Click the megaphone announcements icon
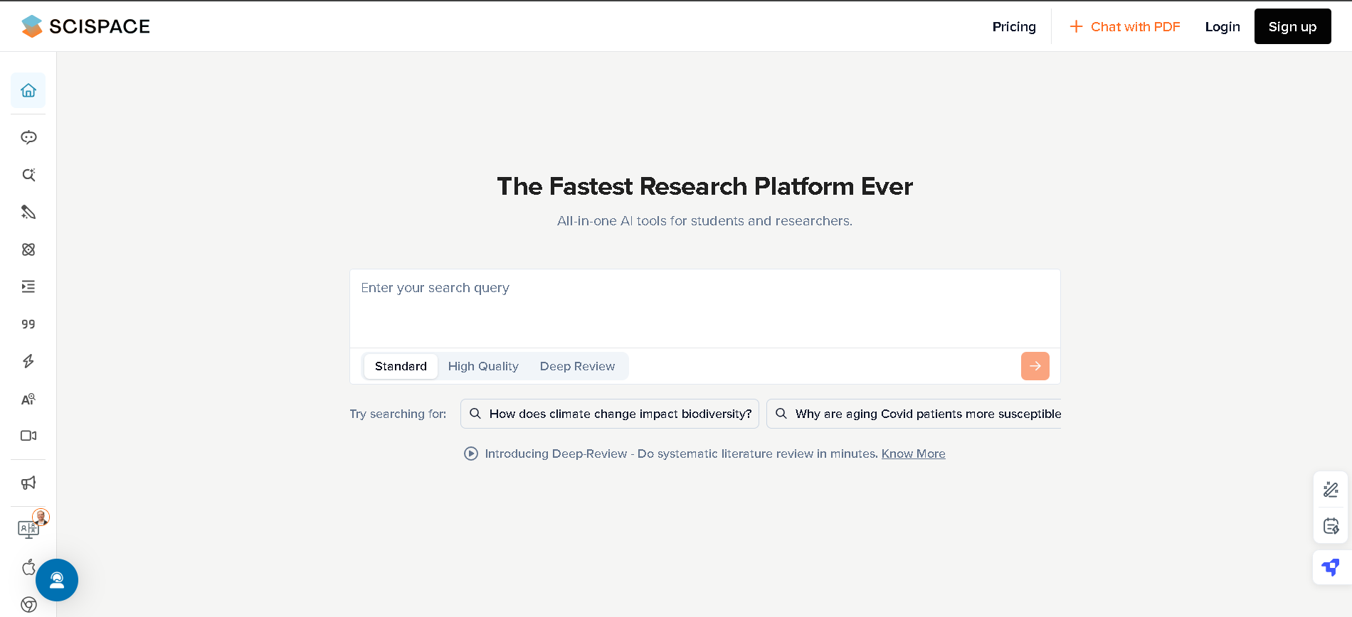 (28, 483)
